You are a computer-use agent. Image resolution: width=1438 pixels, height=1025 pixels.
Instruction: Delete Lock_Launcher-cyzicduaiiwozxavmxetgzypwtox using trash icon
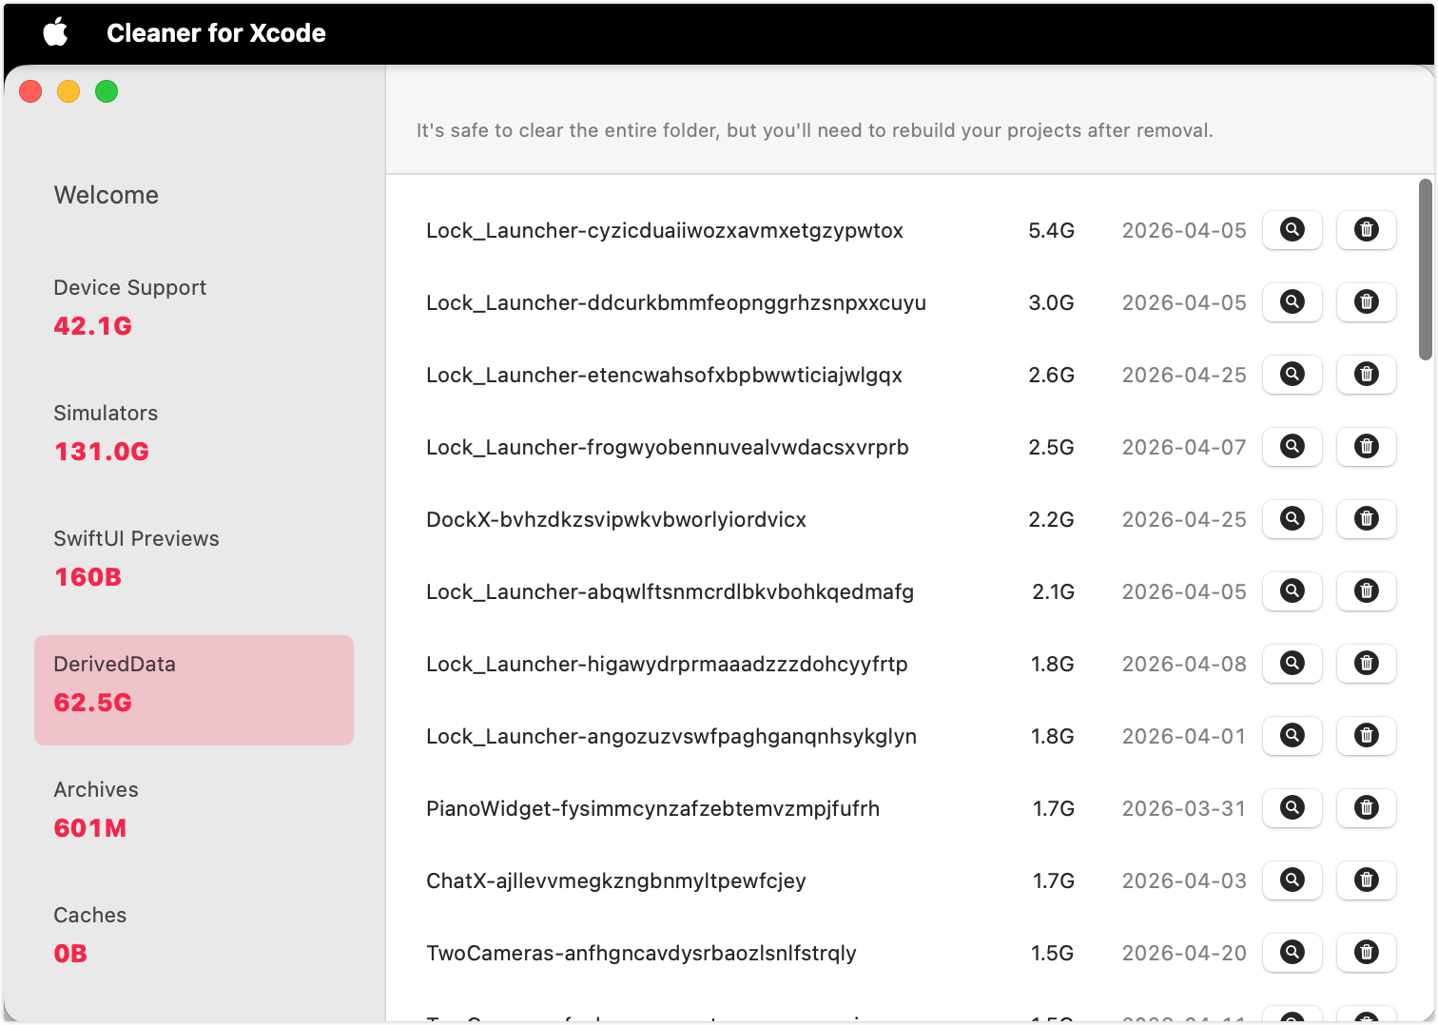click(x=1367, y=230)
